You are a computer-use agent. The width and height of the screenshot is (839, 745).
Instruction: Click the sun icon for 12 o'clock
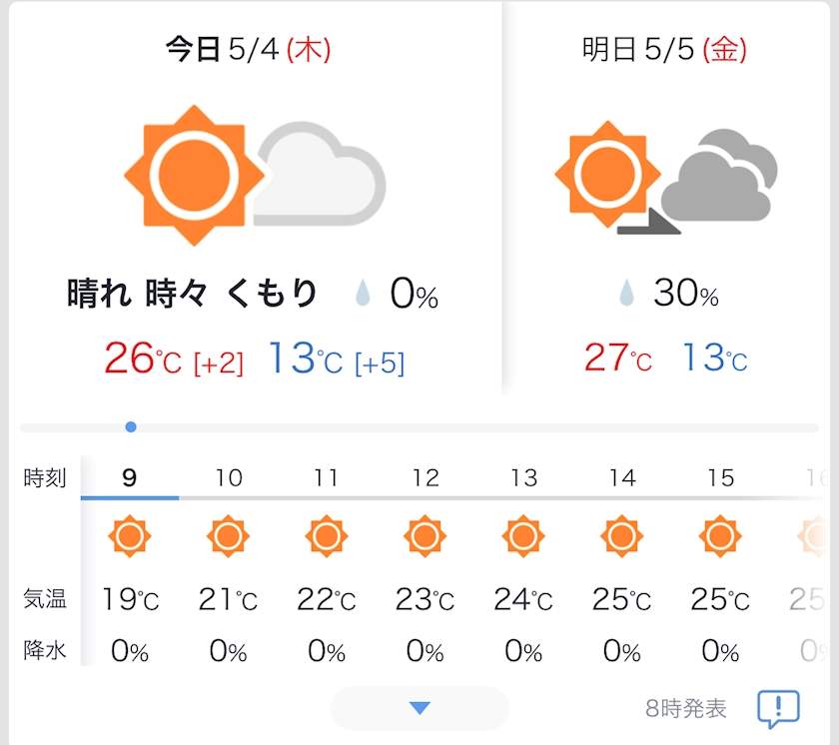[x=424, y=536]
